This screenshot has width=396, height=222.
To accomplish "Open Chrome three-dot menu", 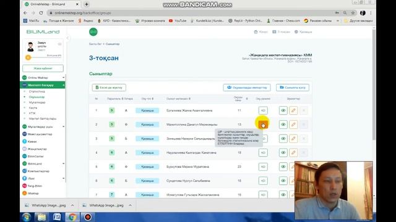I will tap(371, 13).
